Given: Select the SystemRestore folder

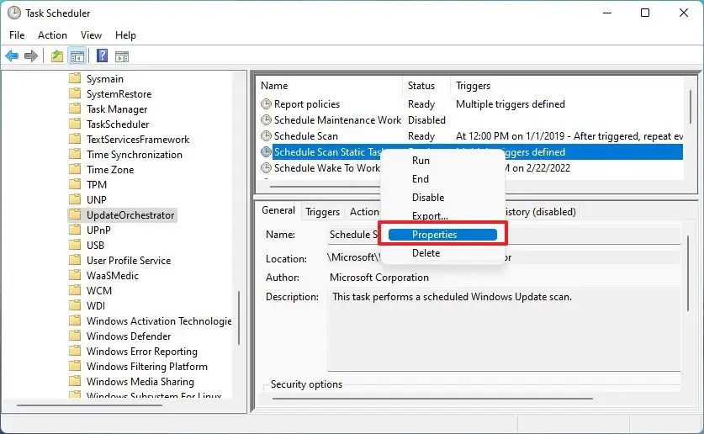Looking at the screenshot, I should [x=119, y=94].
